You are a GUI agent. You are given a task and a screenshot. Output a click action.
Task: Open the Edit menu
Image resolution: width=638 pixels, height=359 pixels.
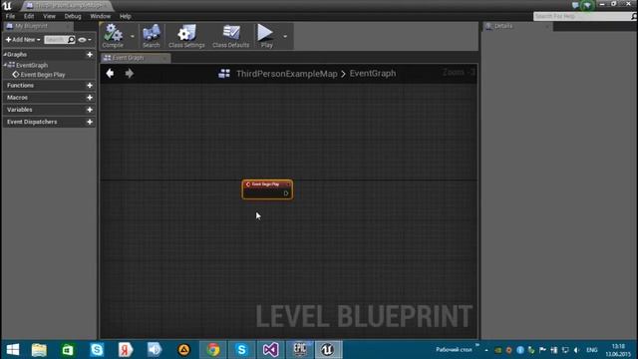coord(29,16)
